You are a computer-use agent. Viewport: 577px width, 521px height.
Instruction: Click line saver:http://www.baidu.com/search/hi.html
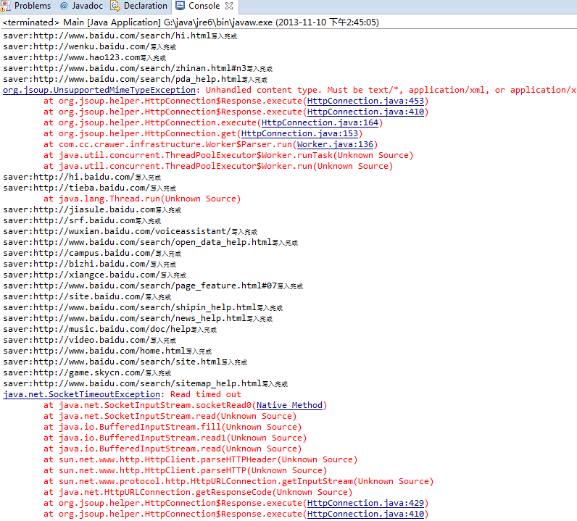(x=120, y=36)
